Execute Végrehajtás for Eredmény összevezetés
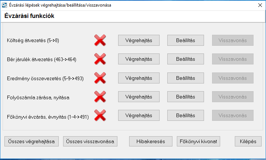This screenshot has height=160, width=266. coord(139,78)
